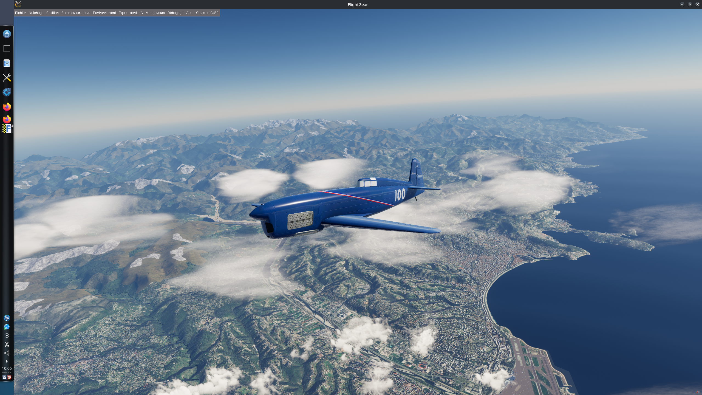
Task: Click the red power button icon
Action: (x=9, y=377)
